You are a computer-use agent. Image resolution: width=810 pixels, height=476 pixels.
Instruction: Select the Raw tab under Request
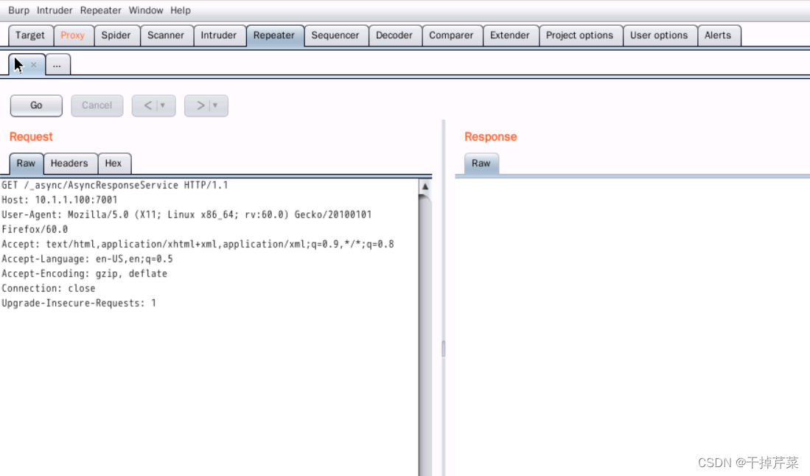pyautogui.click(x=26, y=164)
